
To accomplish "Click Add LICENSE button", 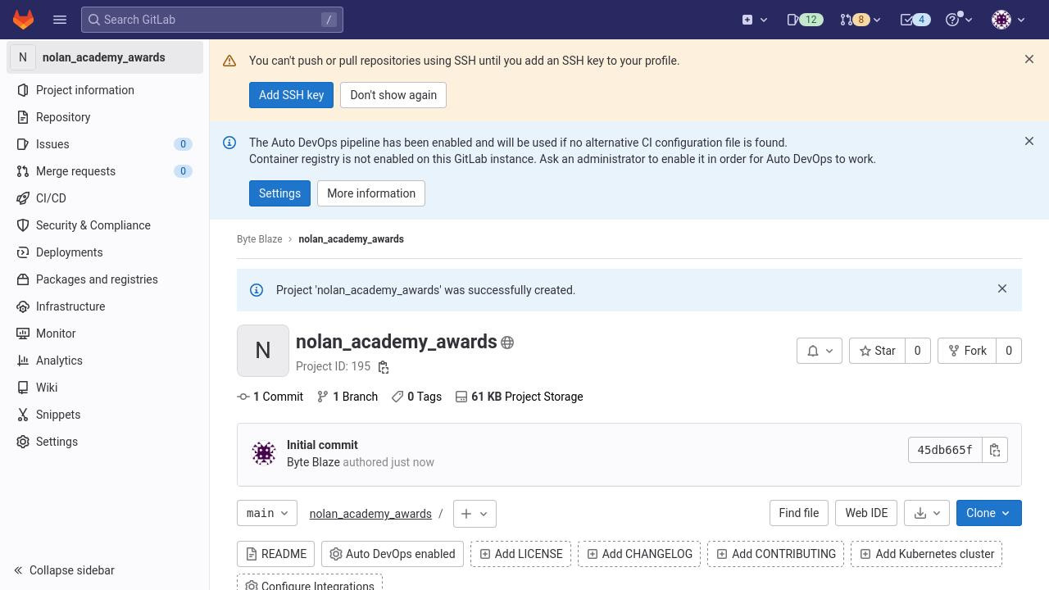I will click(520, 554).
